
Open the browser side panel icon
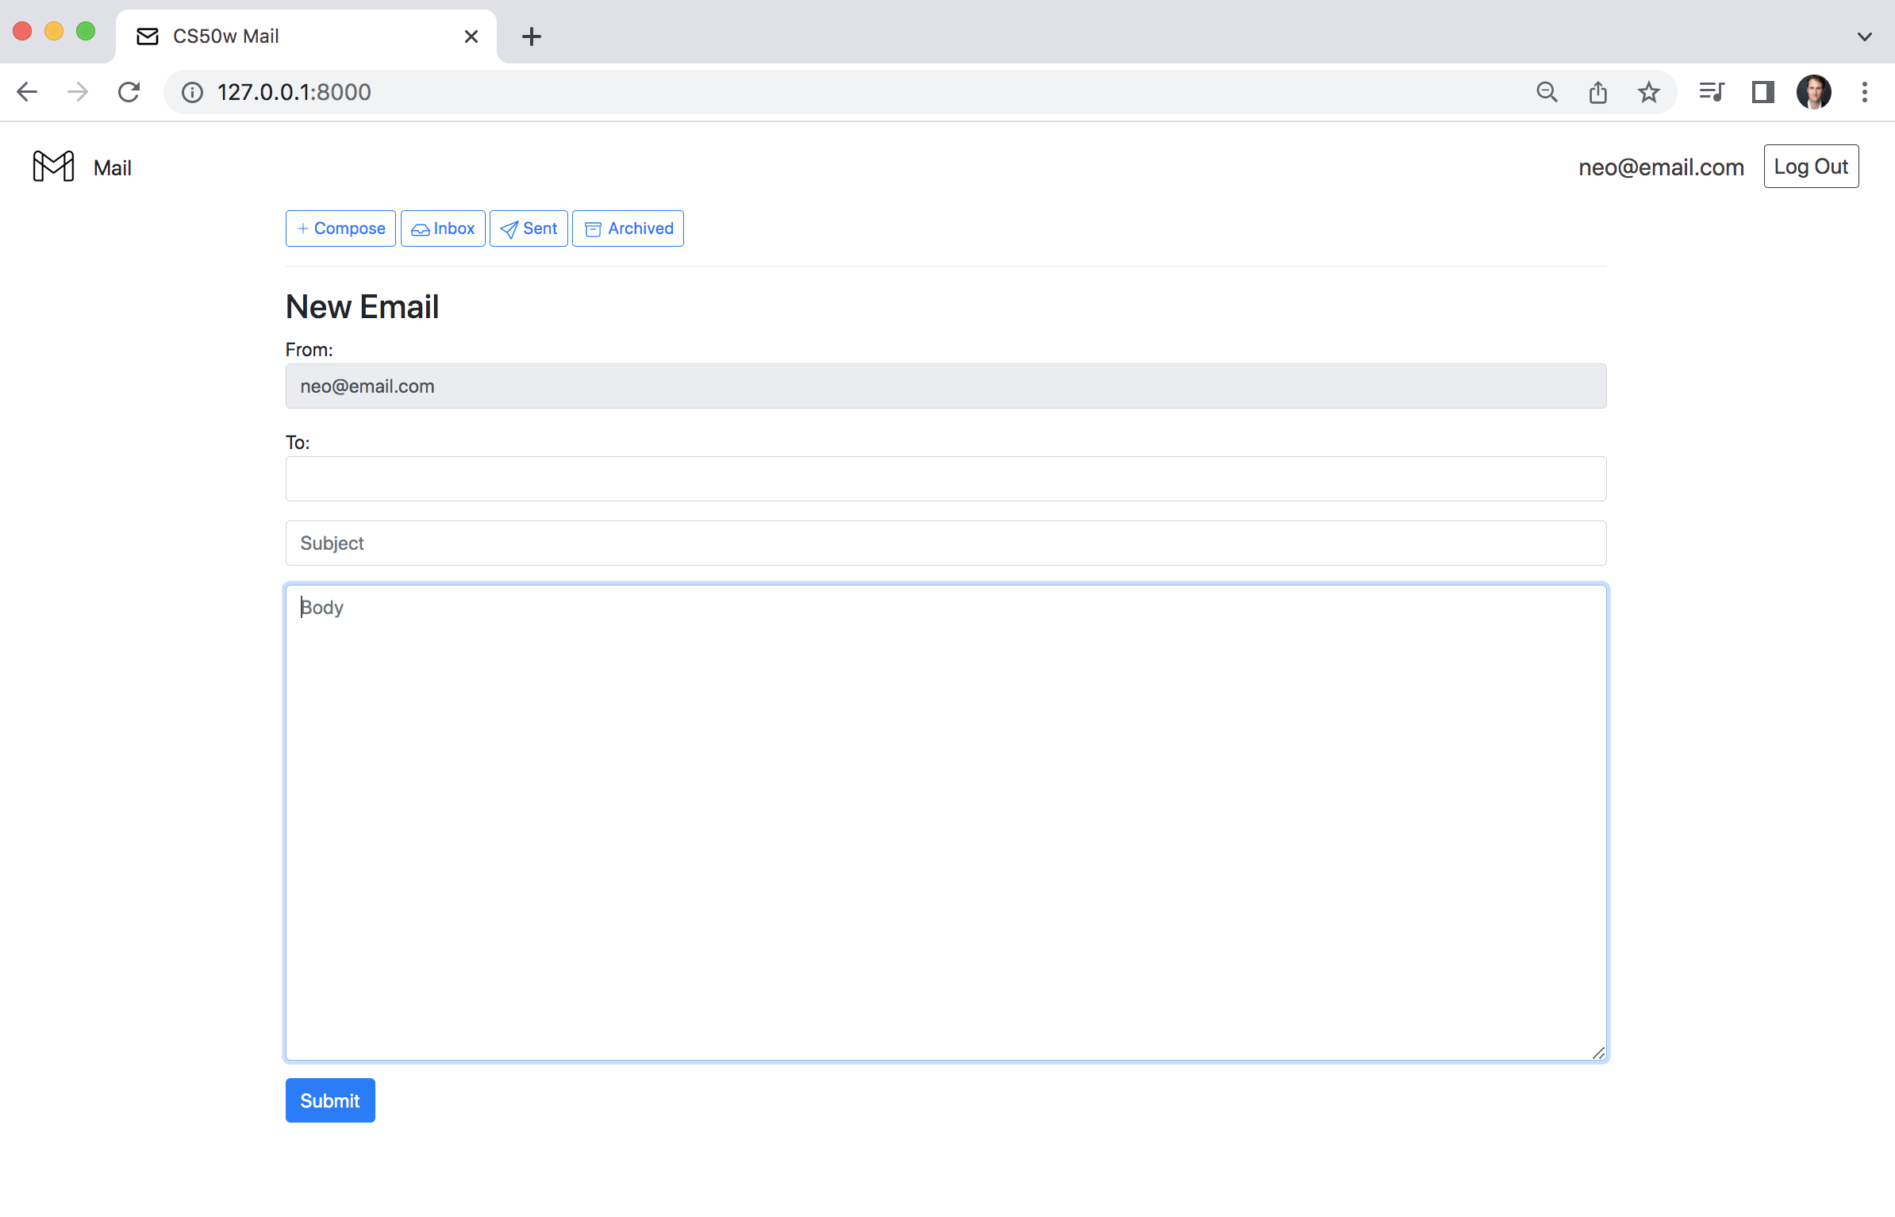coord(1762,92)
